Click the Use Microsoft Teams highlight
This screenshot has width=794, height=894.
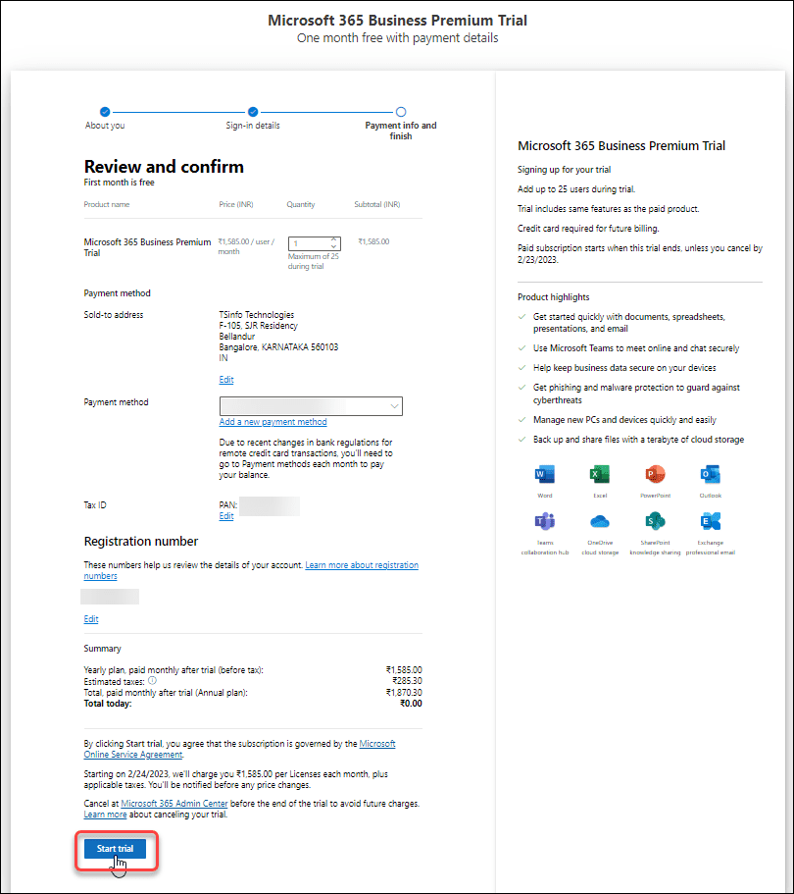point(636,348)
